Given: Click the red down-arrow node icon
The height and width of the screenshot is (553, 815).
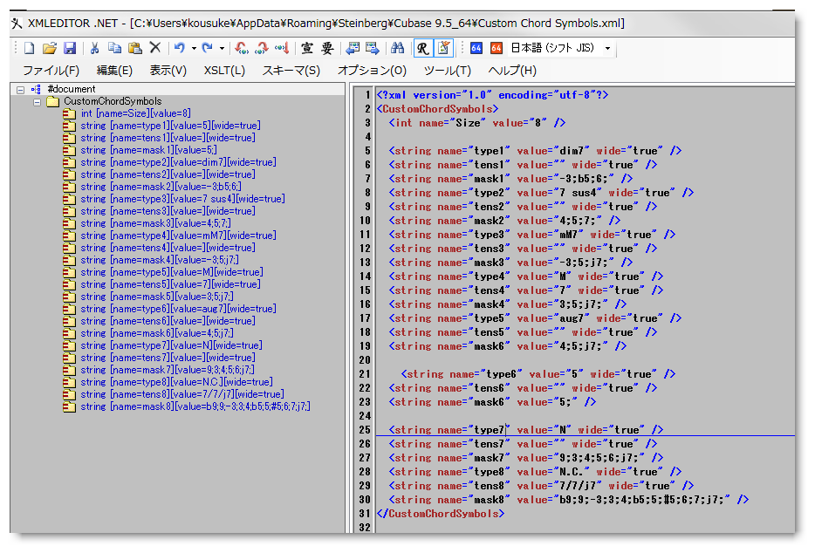Looking at the screenshot, I should pyautogui.click(x=282, y=48).
